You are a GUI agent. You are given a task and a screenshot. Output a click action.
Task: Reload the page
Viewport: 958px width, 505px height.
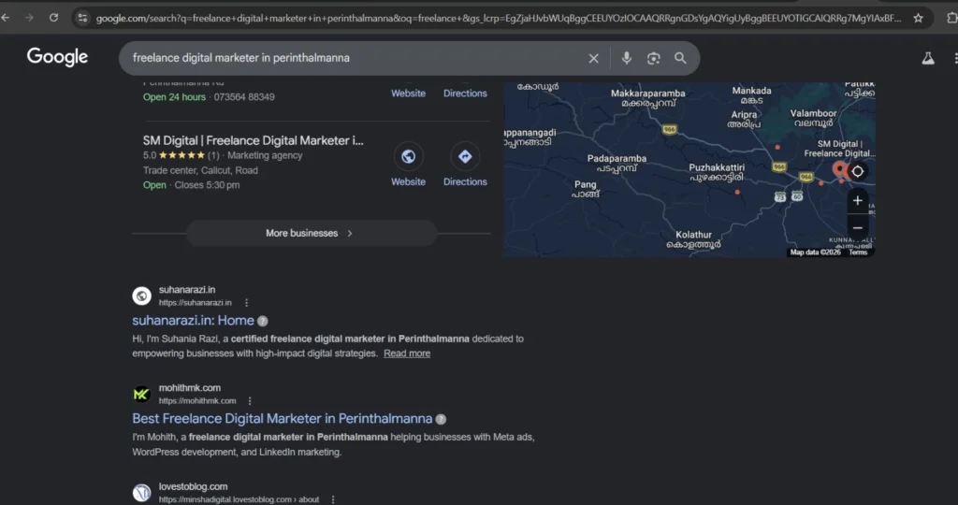53,18
